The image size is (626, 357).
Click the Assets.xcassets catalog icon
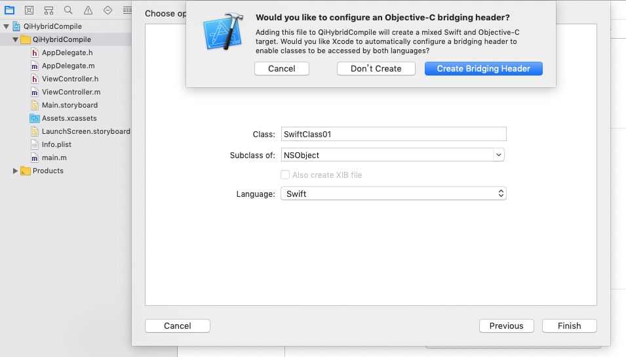tap(35, 118)
